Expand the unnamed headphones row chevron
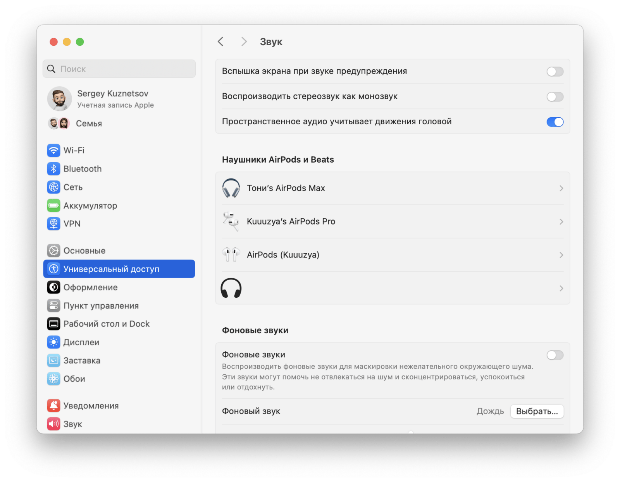620x482 pixels. pos(561,288)
